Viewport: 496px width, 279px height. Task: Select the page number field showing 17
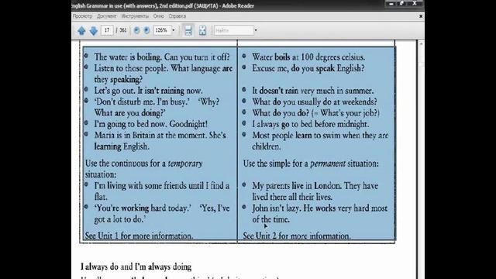[x=107, y=30]
